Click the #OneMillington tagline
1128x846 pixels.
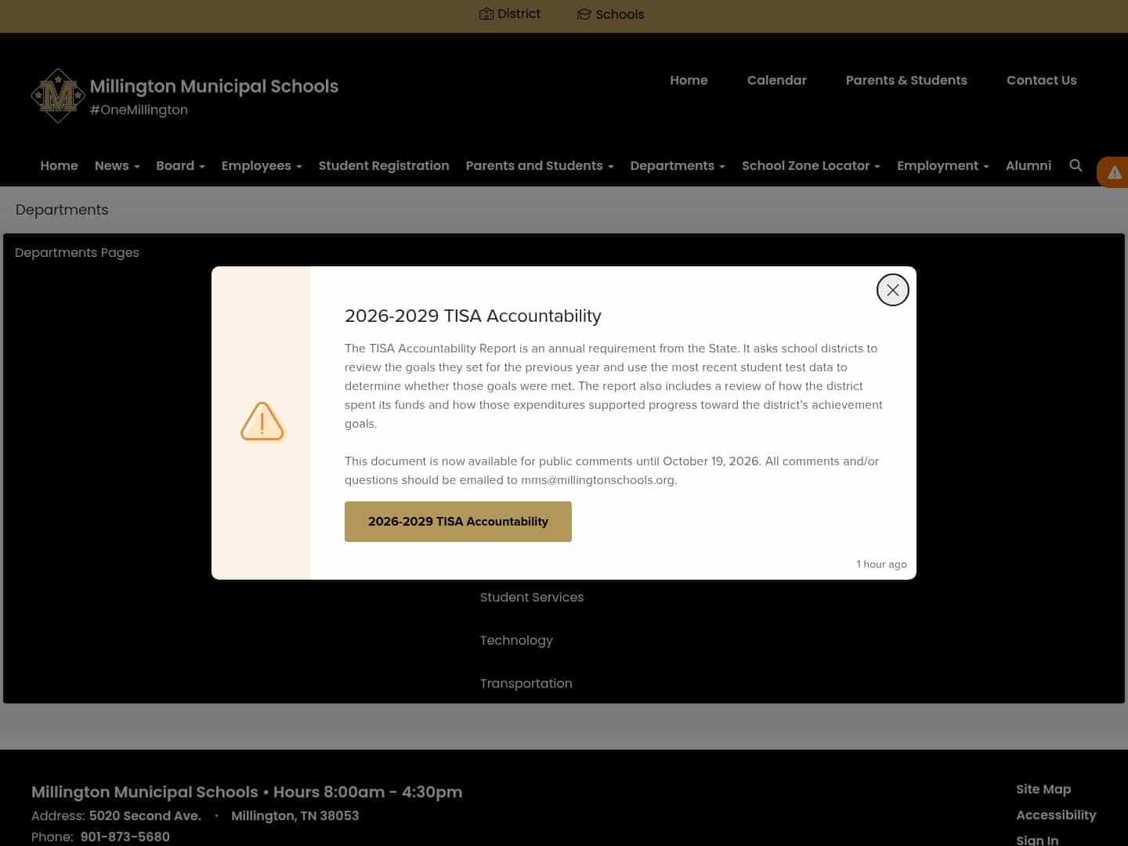click(139, 110)
